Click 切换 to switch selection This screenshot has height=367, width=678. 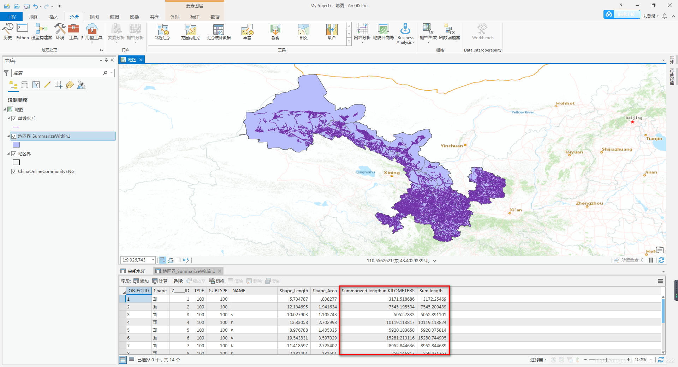coord(217,281)
